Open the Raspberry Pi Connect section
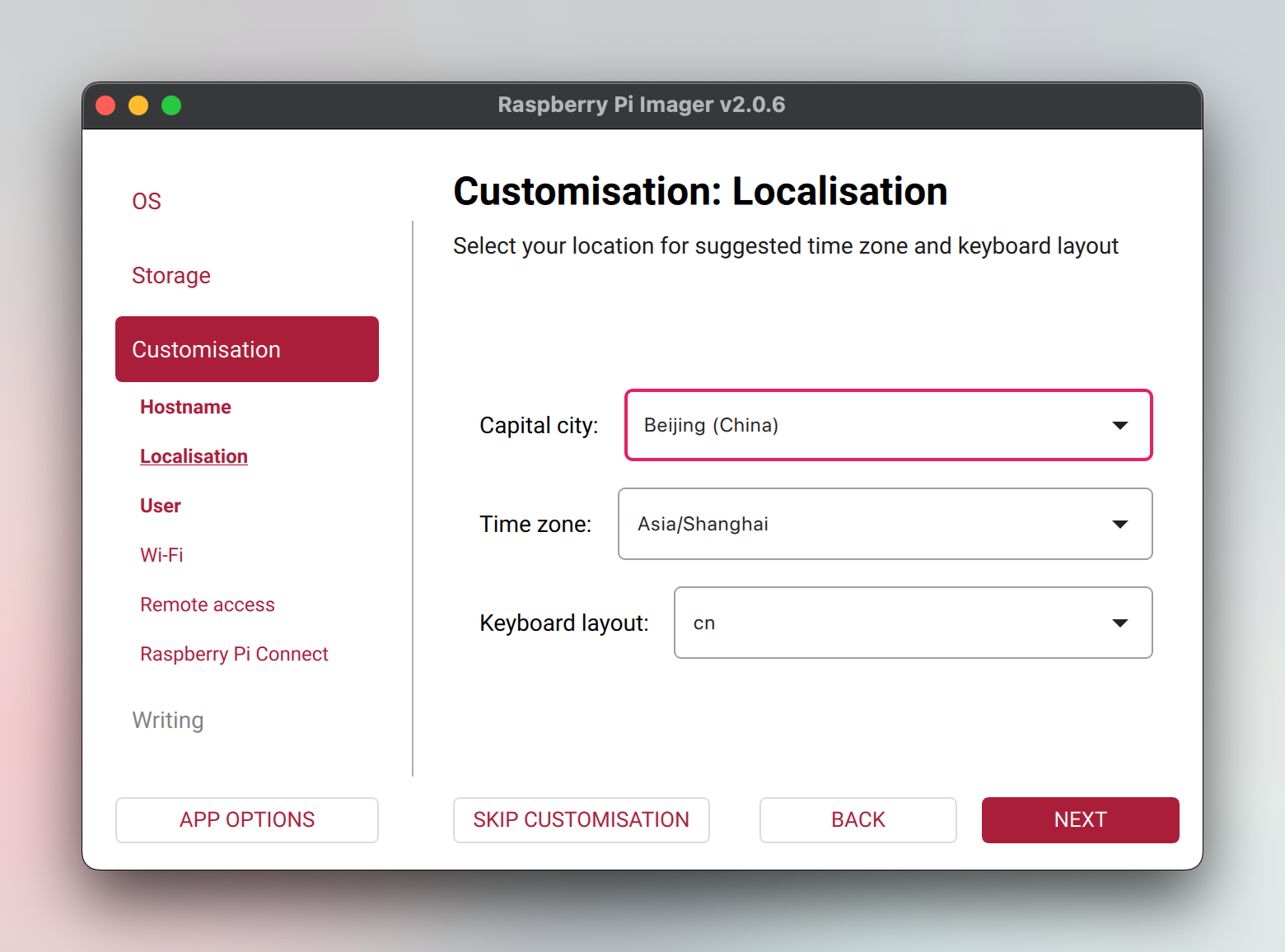The image size is (1285, 952). click(x=234, y=654)
